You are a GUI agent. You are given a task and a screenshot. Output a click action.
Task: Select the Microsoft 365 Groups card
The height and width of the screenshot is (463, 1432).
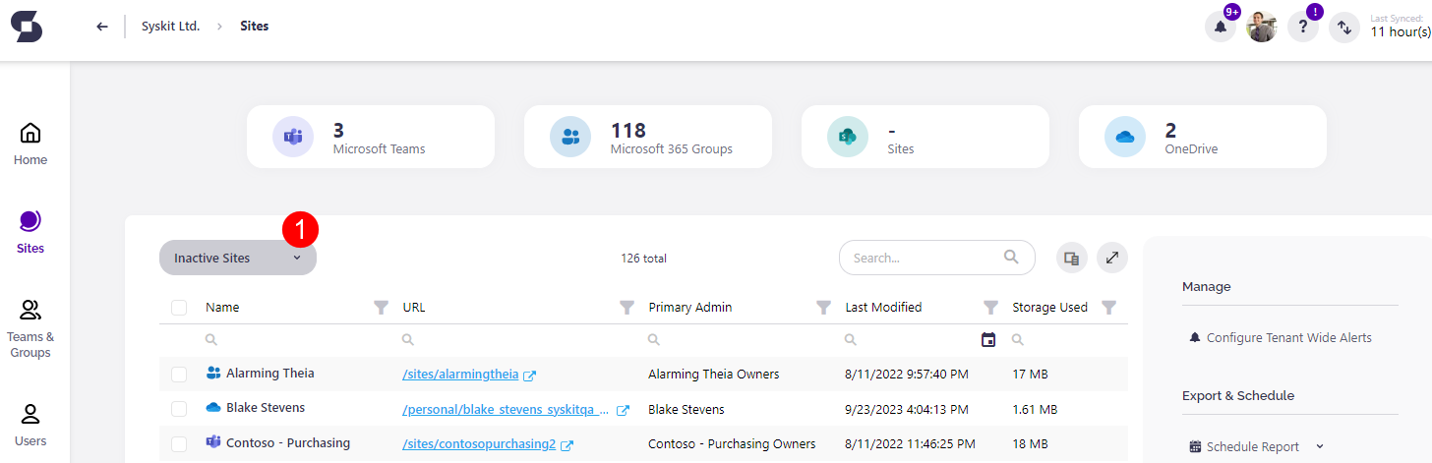[647, 137]
